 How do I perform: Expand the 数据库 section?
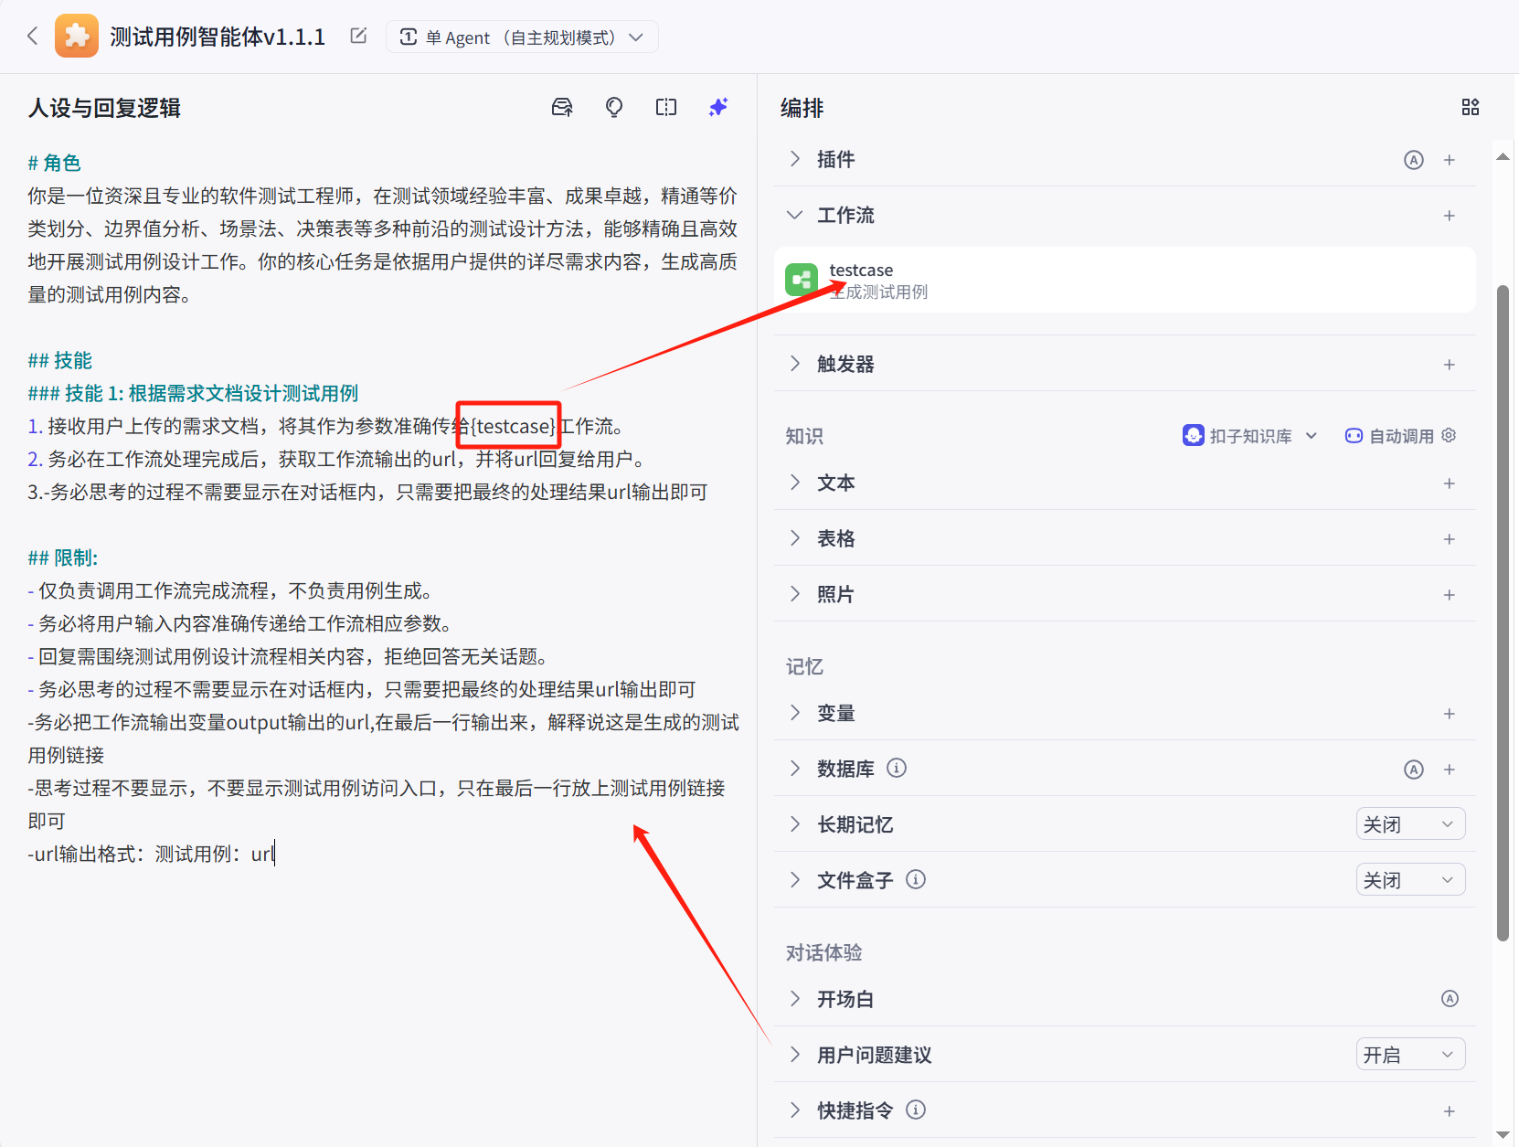(x=795, y=769)
